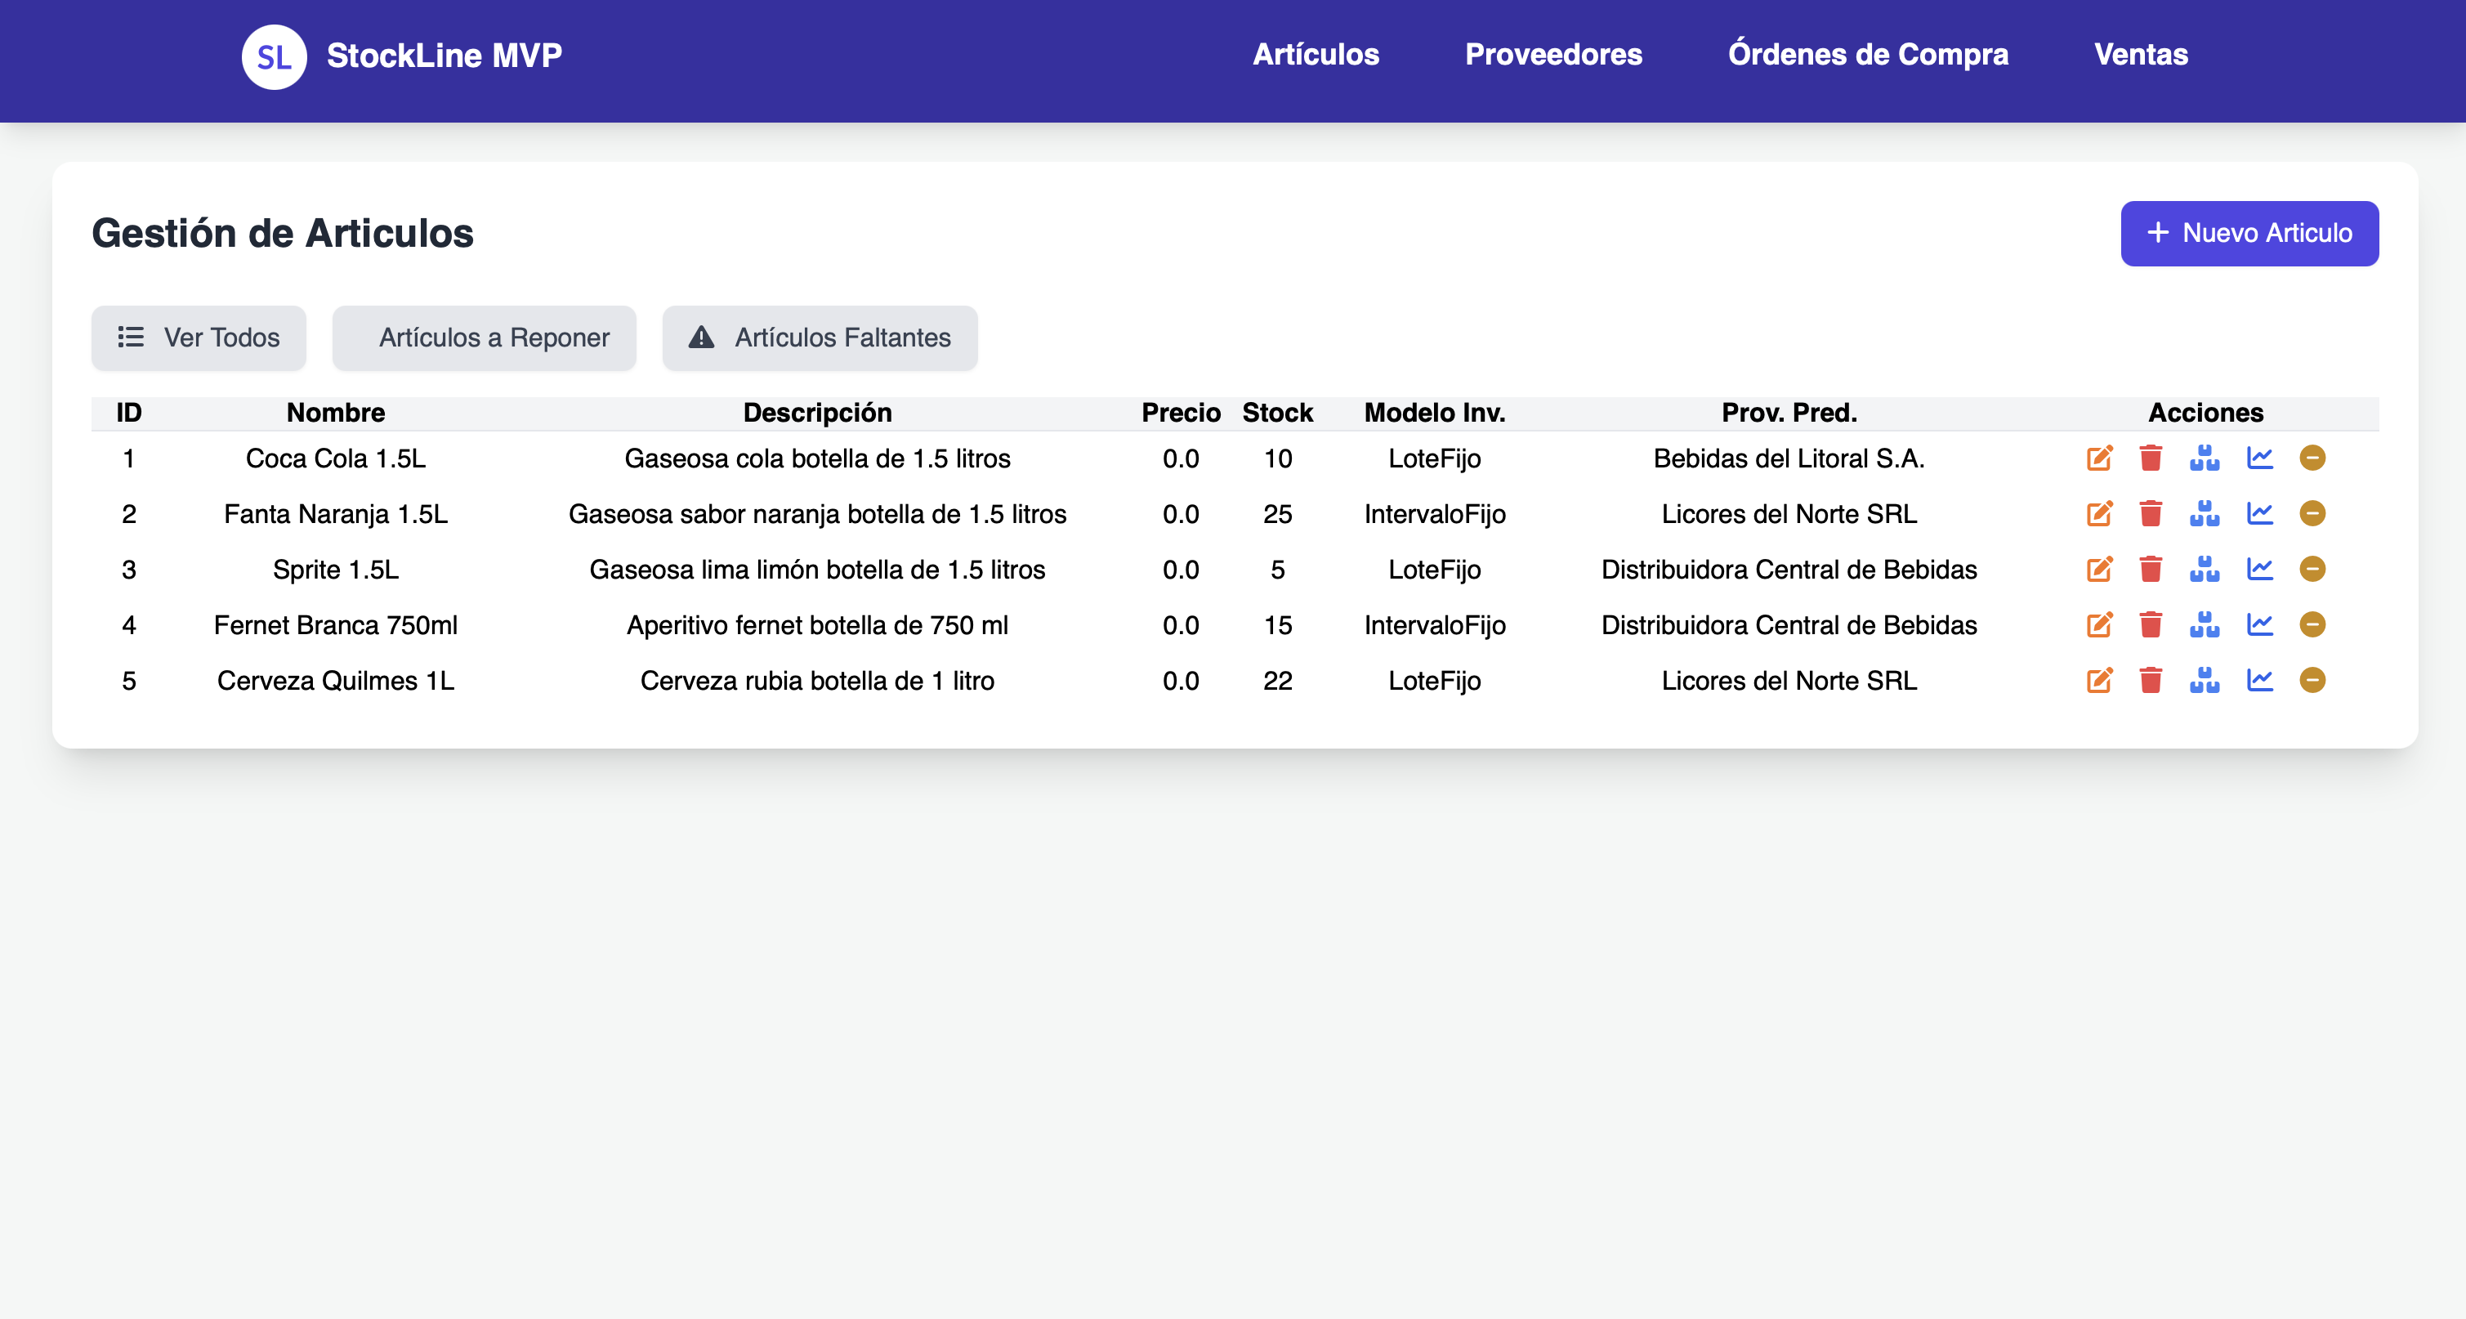Delete the Fernet Branca 750ml article
The image size is (2466, 1319).
[2152, 625]
